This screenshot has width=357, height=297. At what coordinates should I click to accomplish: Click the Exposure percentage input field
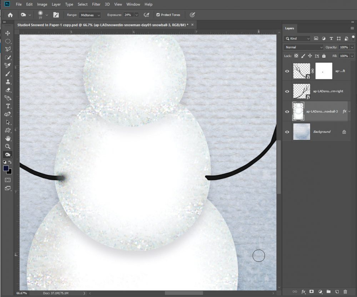[128, 15]
